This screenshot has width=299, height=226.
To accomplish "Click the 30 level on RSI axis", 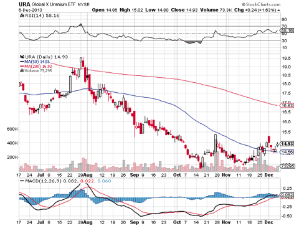I will point(284,40).
